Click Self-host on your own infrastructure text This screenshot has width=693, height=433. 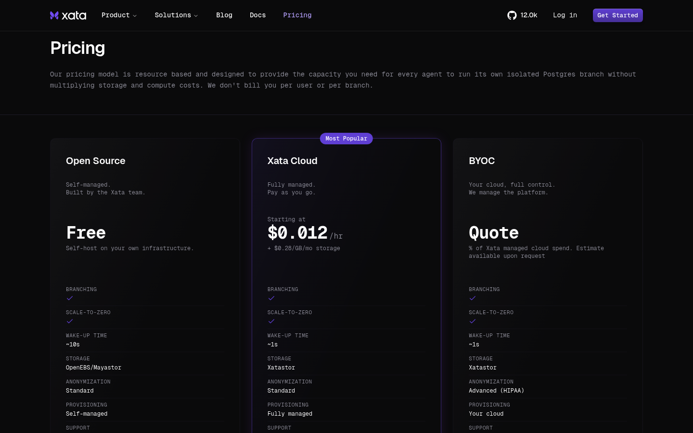coord(130,248)
